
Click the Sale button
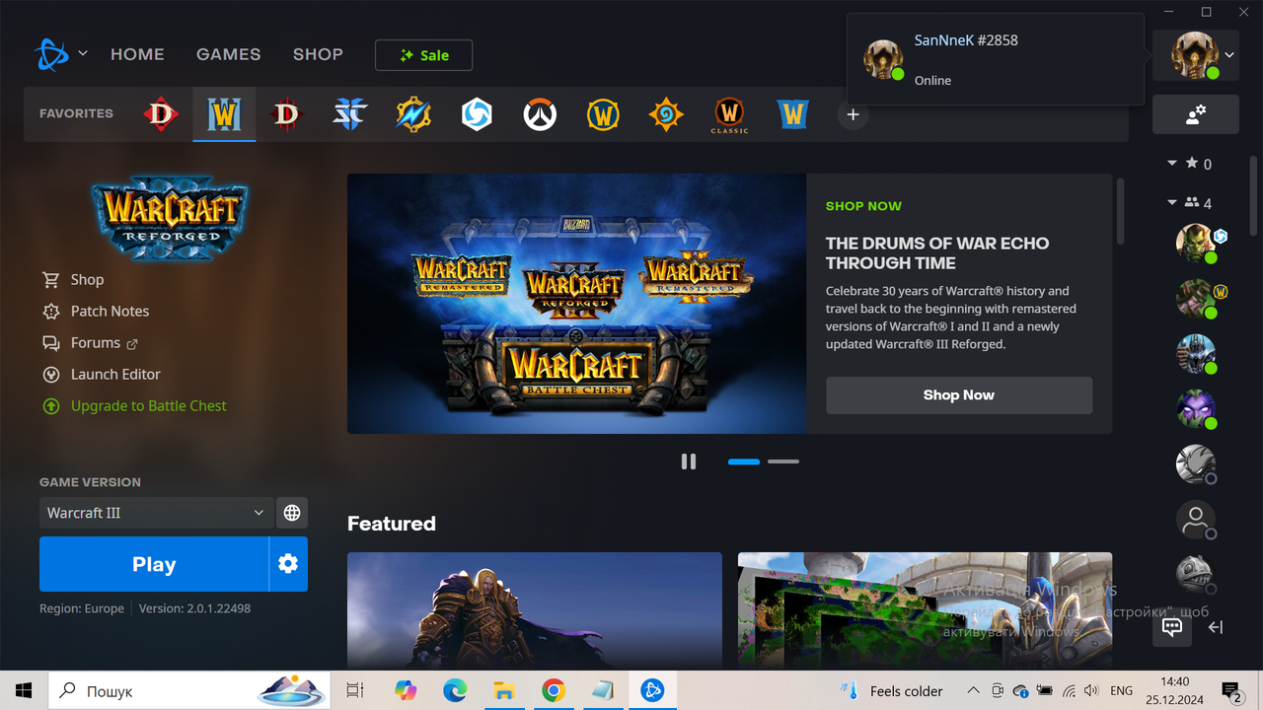coord(424,55)
